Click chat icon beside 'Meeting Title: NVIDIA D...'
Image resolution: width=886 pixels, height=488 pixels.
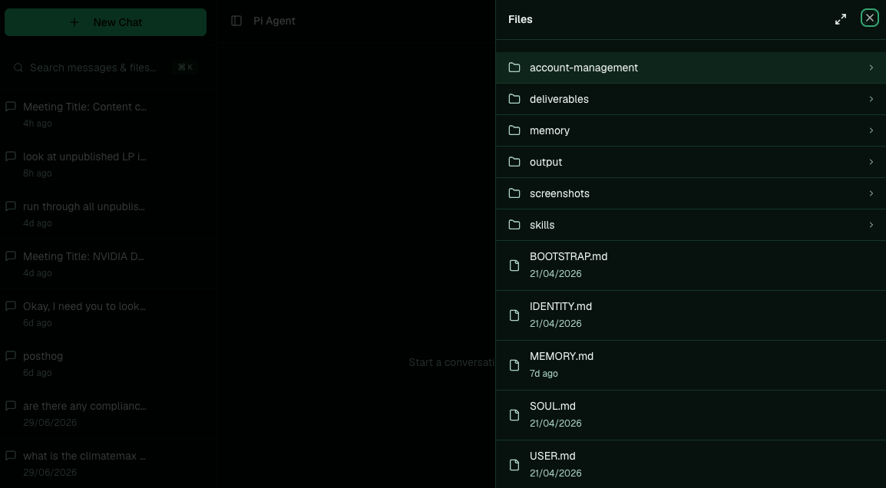tap(10, 256)
